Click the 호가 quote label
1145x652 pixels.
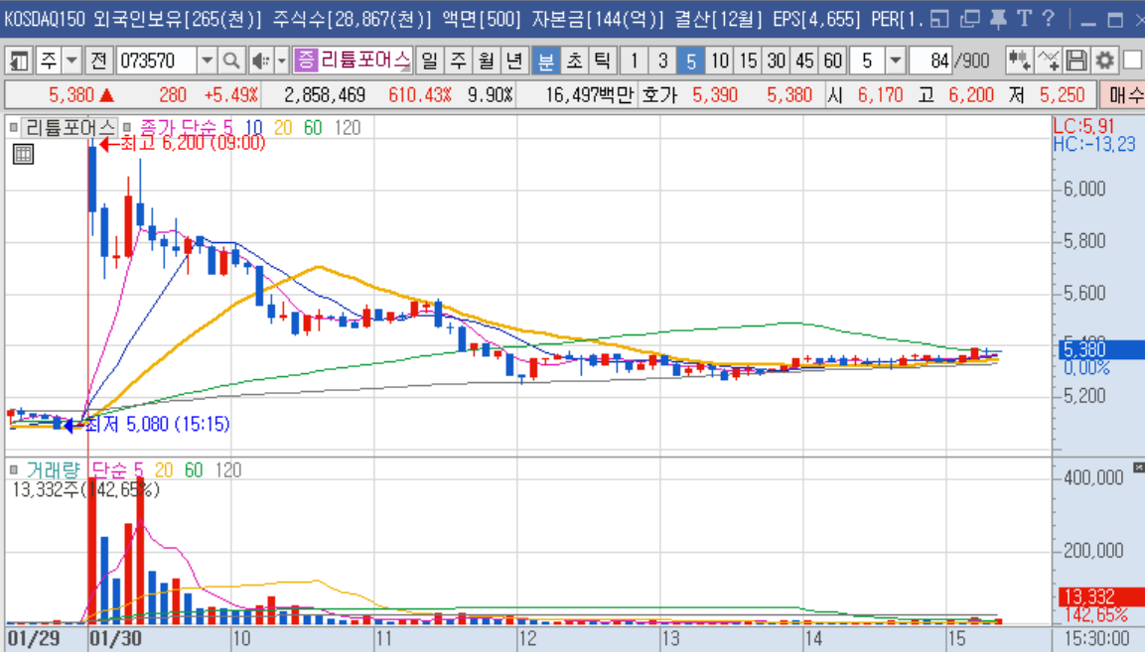[x=659, y=95]
